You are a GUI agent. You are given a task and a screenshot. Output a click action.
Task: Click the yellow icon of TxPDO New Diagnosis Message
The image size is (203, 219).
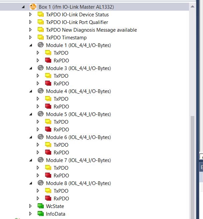pyautogui.click(x=41, y=30)
